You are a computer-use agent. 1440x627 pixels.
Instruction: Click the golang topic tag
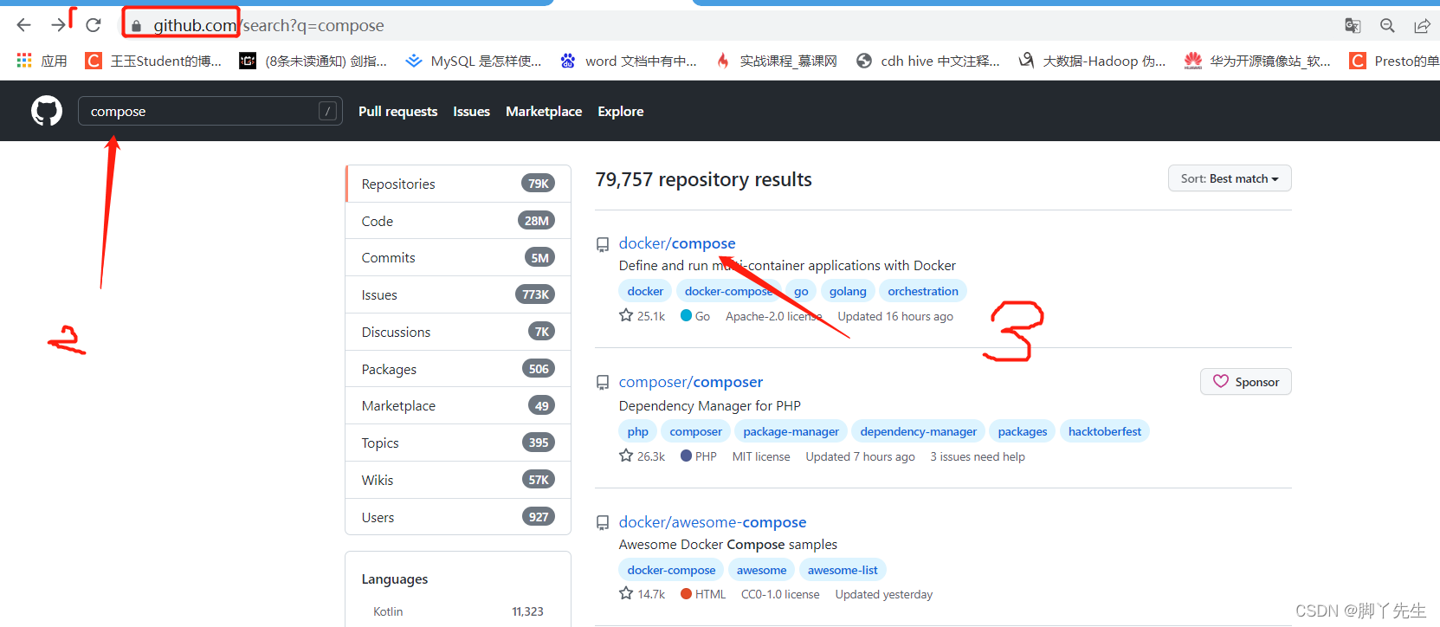pyautogui.click(x=848, y=291)
